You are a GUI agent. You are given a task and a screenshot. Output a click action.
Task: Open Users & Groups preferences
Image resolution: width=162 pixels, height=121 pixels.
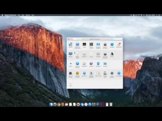pyautogui.click(x=71, y=74)
